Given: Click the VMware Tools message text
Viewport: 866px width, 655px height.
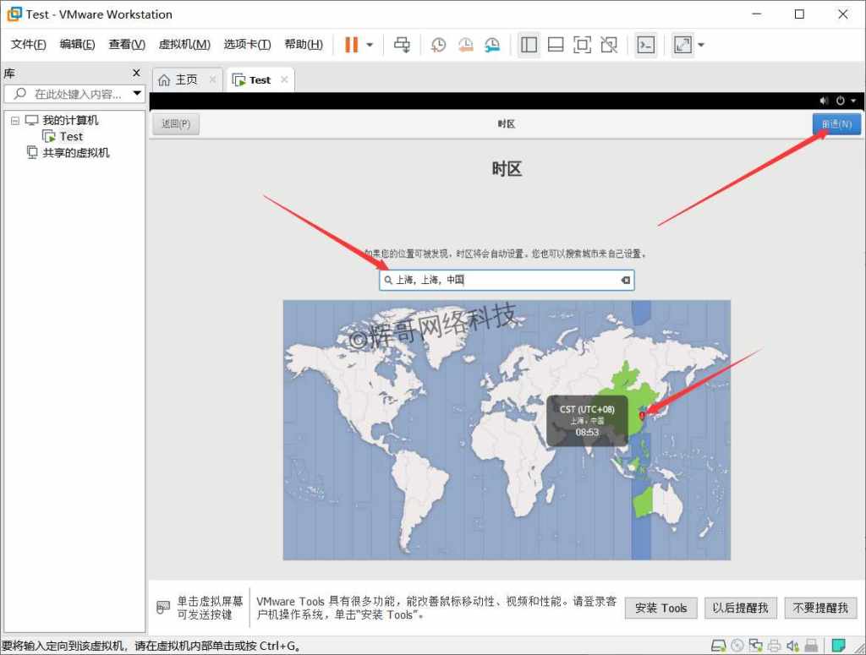Looking at the screenshot, I should (x=436, y=608).
